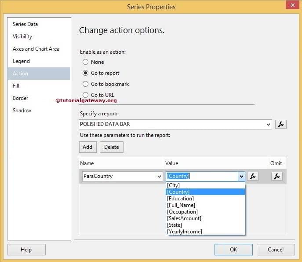Open the Omit expression fx button
The height and width of the screenshot is (262, 302).
(x=277, y=176)
